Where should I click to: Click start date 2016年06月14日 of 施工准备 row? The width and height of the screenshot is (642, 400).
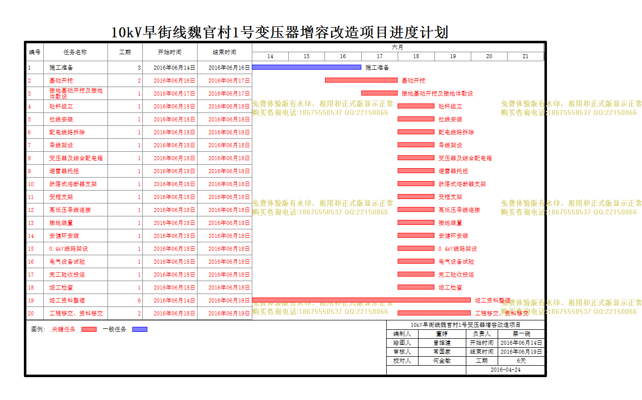point(174,68)
